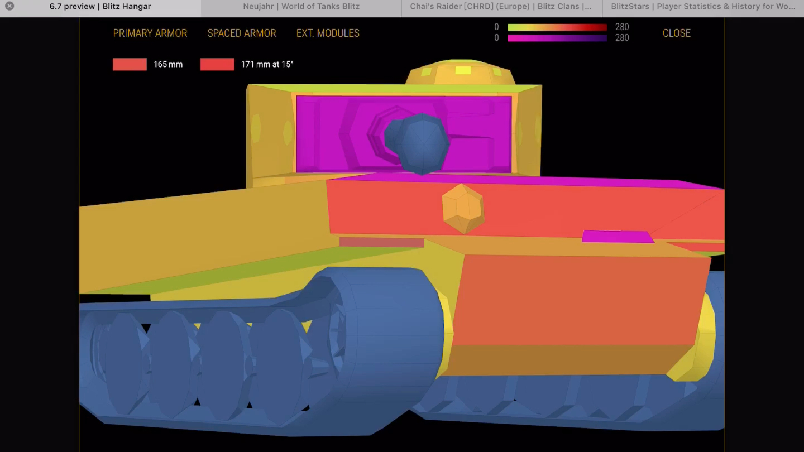804x452 pixels.
Task: Click the commander's cupola on turret top
Action: [x=460, y=73]
